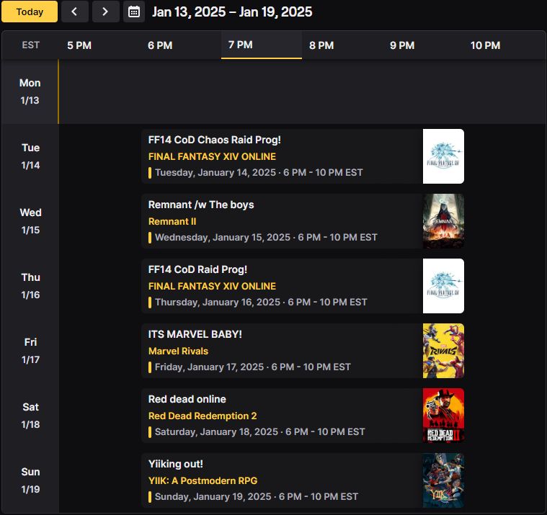Go to the next week arrow
This screenshot has width=547, height=515.
click(x=106, y=12)
